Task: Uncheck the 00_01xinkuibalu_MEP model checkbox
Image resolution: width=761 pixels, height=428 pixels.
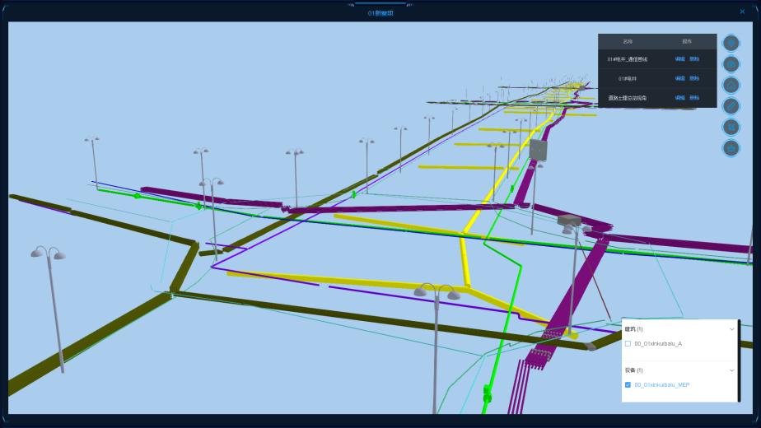Action: pyautogui.click(x=628, y=384)
